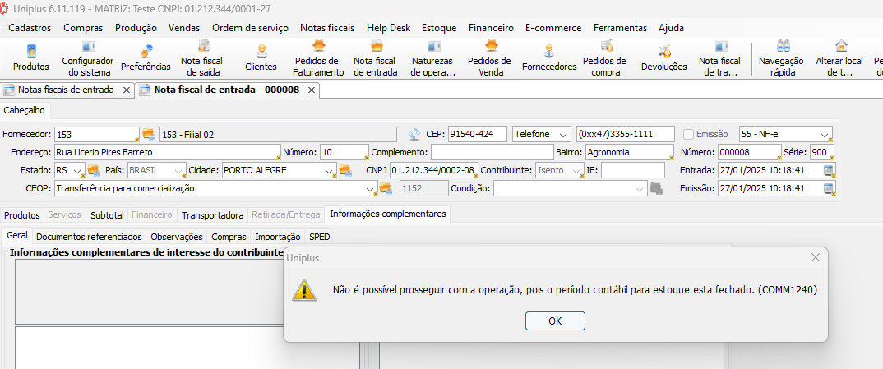Screen dimensions: 883x369
Task: Open calendar picker for Entrada date
Action: tap(829, 170)
